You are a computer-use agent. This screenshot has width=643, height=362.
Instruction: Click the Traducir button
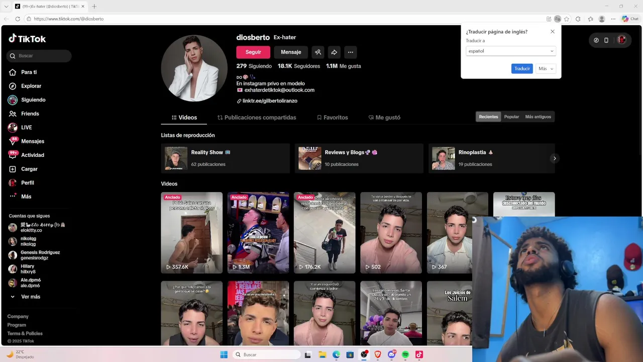tap(522, 68)
